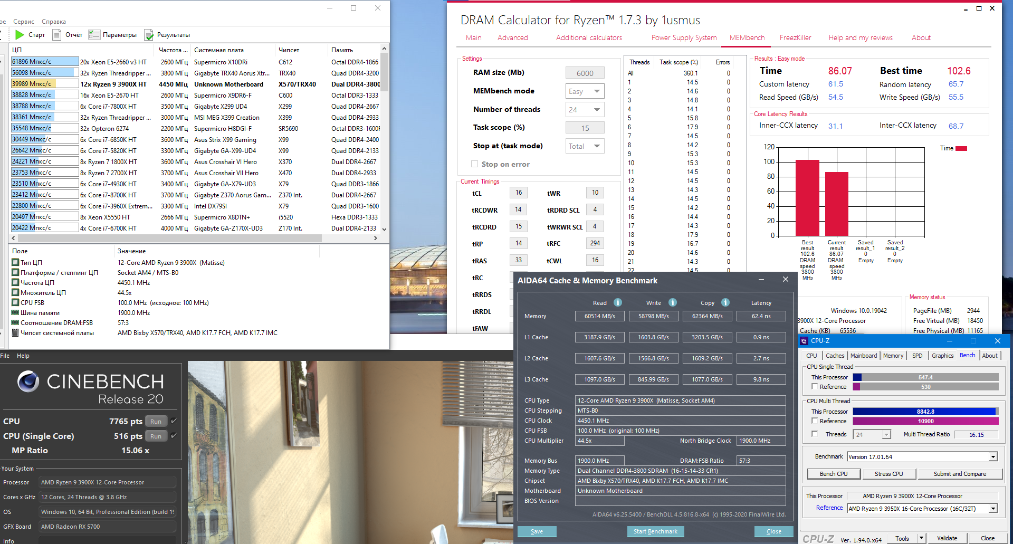The image size is (1013, 544).
Task: Tick Reference checkbox under CPU Single Thread
Action: click(x=815, y=387)
